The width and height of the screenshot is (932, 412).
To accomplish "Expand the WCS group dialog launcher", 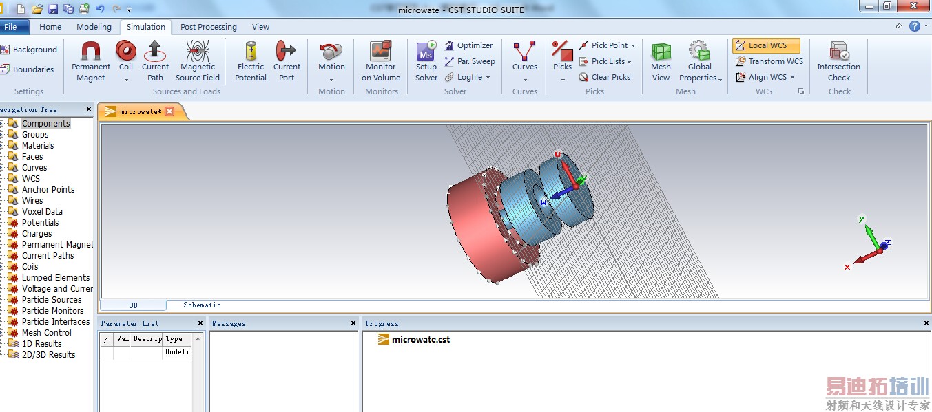I will (801, 91).
